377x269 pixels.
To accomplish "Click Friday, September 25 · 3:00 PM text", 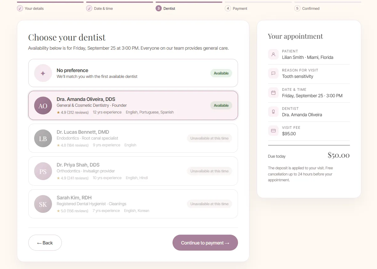I will (312, 96).
